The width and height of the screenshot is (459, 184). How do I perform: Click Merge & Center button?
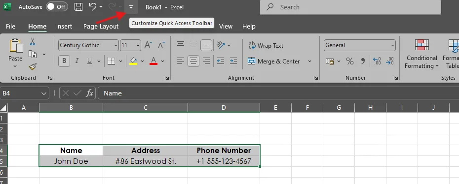(274, 61)
